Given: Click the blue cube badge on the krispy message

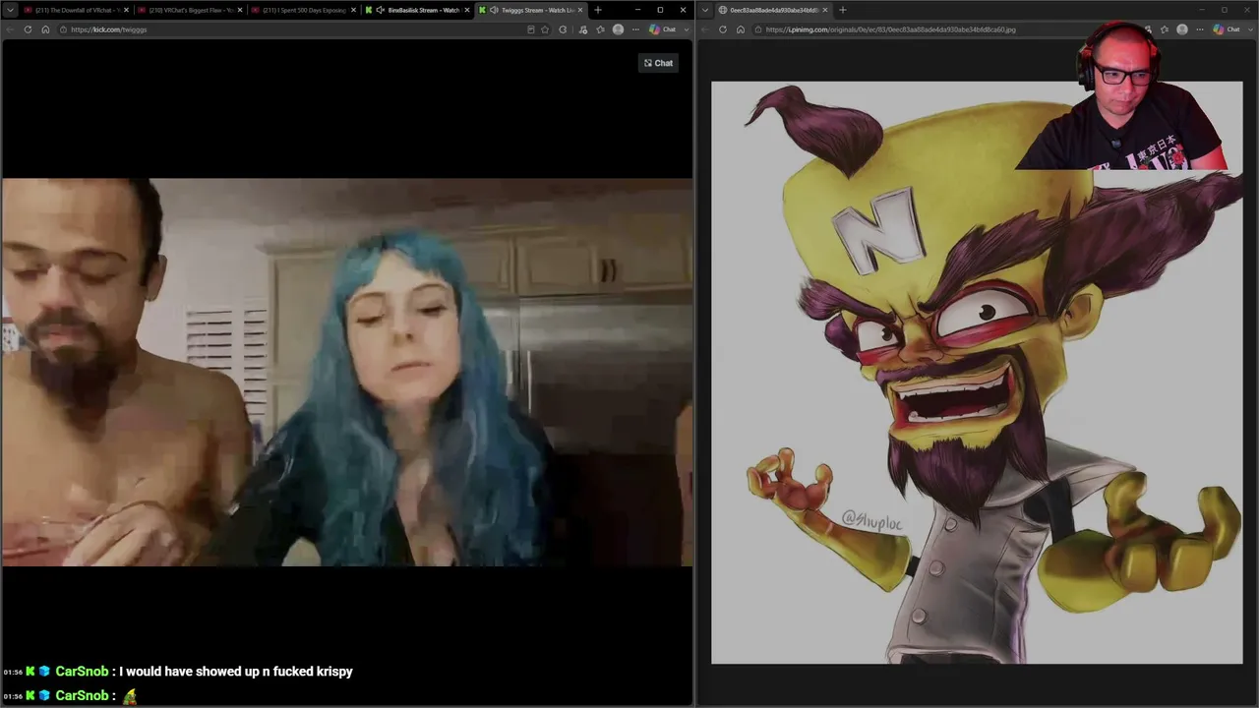Looking at the screenshot, I should [x=44, y=672].
